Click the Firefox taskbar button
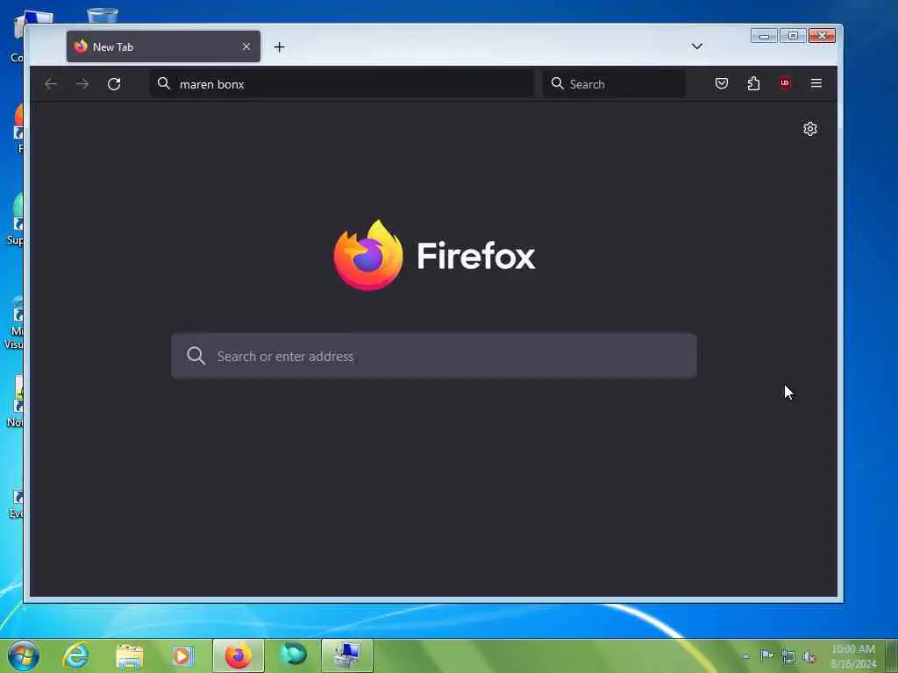 point(239,655)
